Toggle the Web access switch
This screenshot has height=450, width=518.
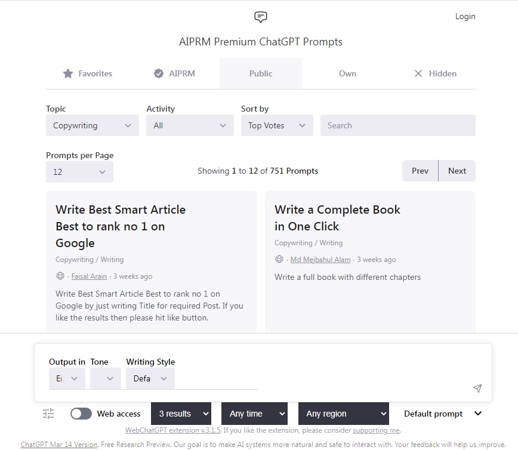point(81,414)
